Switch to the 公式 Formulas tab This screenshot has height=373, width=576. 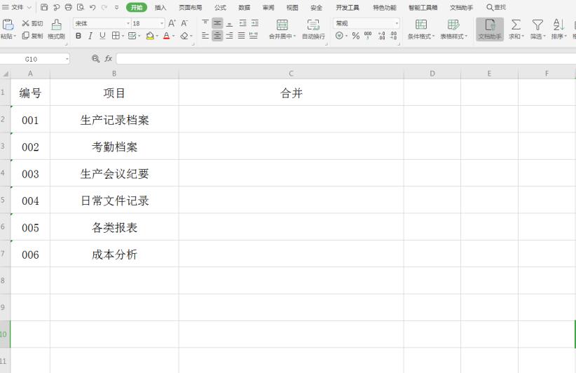pos(220,7)
